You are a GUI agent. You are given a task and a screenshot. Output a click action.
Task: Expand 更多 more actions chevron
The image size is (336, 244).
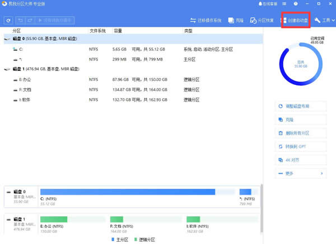pyautogui.click(x=321, y=173)
